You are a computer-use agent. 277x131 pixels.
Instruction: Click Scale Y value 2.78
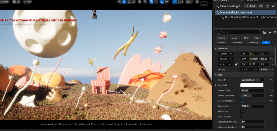point(255,64)
